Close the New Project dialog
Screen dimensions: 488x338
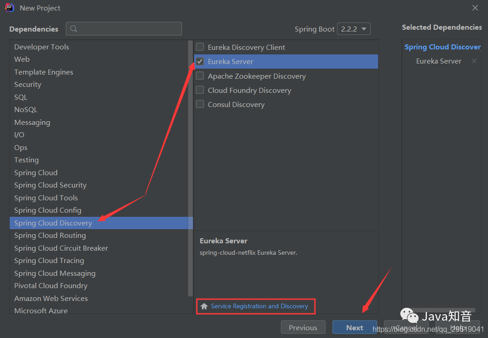tap(475, 8)
